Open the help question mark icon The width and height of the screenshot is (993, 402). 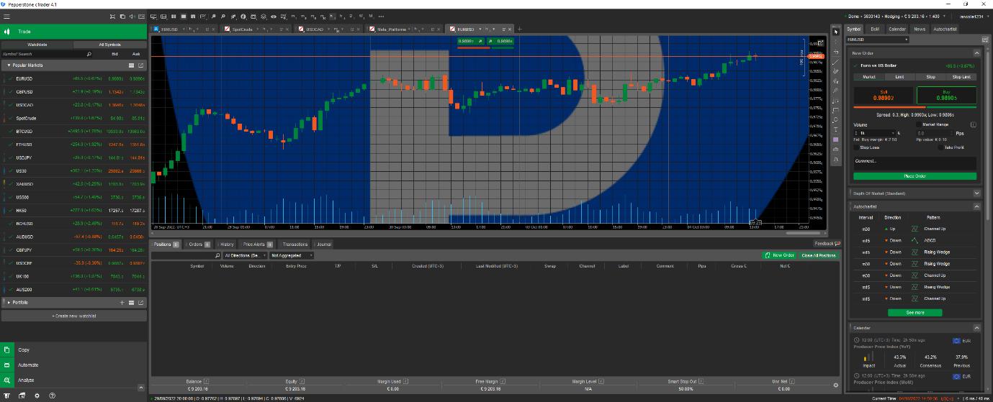(52, 396)
